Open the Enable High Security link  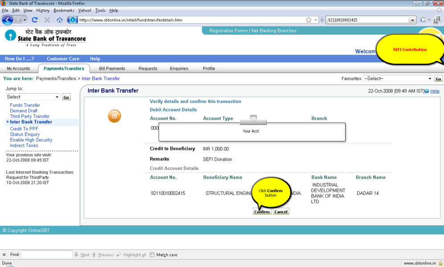(31, 140)
